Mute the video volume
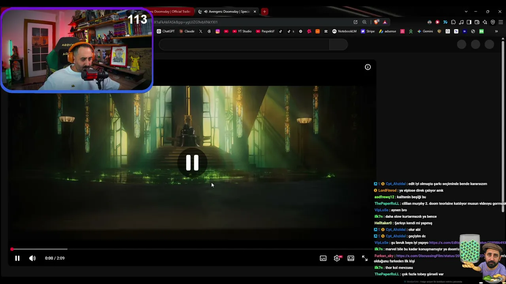 click(32, 258)
